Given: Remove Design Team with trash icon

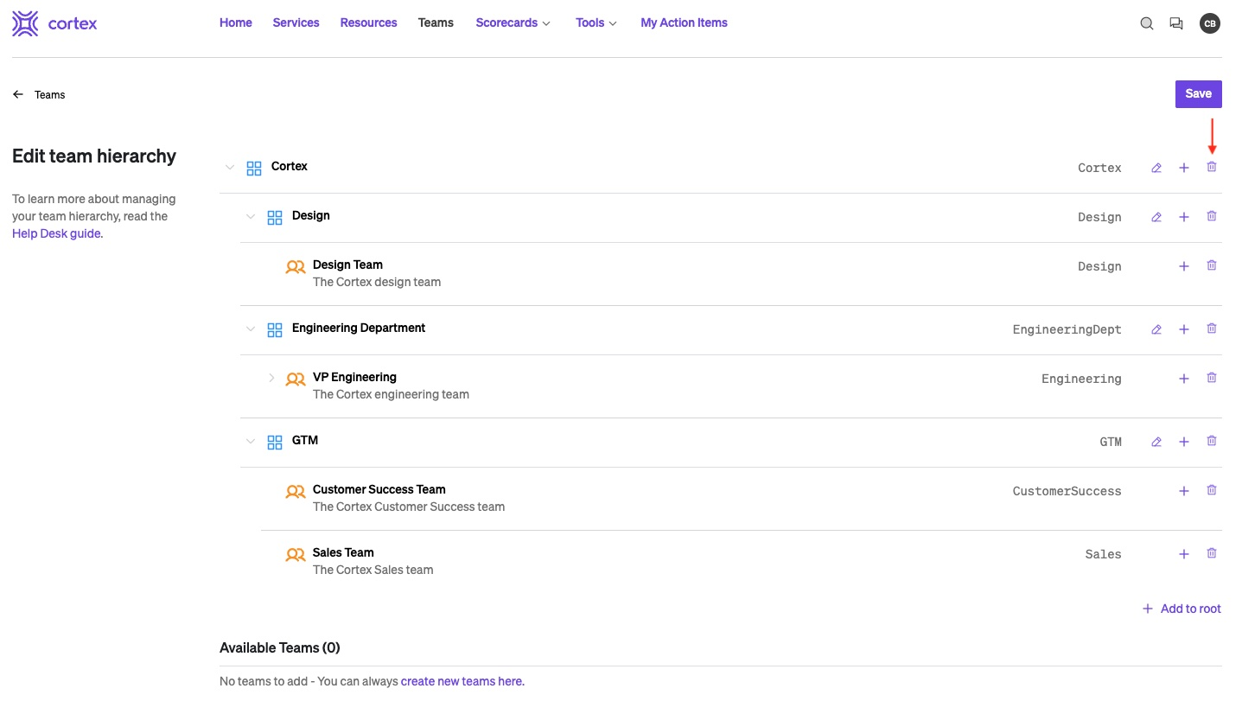Looking at the screenshot, I should click(1212, 265).
